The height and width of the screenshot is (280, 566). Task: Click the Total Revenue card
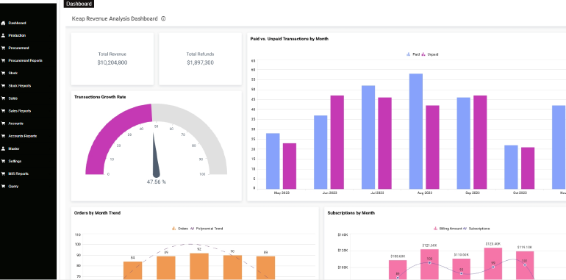(x=112, y=59)
